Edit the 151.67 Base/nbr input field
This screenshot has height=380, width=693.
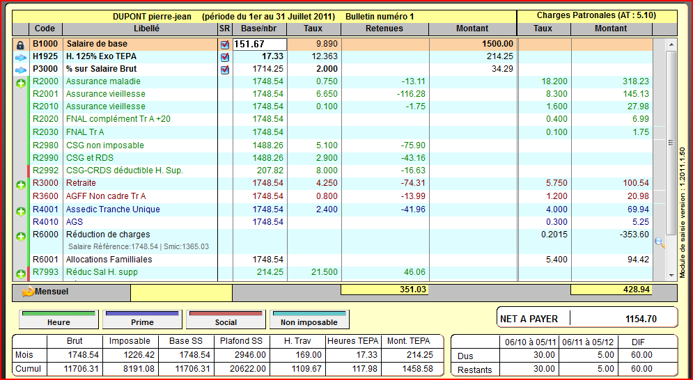pos(260,44)
